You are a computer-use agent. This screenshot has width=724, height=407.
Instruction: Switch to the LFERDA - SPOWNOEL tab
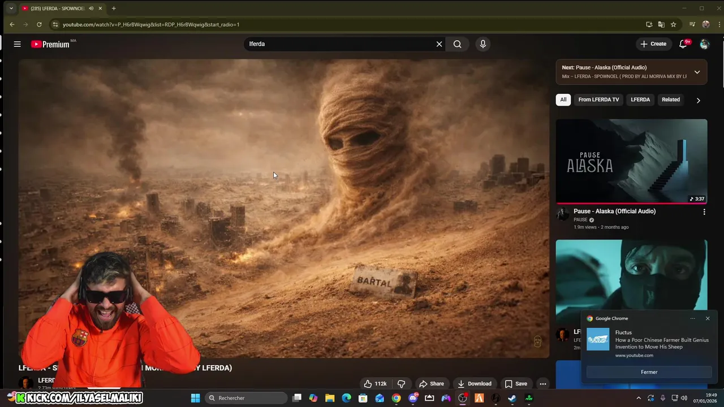coord(58,8)
